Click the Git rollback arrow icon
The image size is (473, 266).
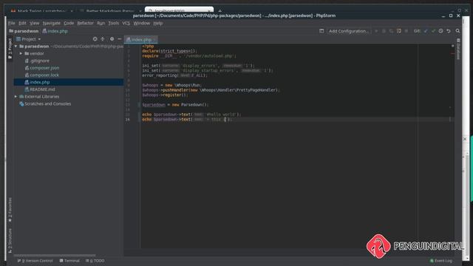(x=449, y=31)
